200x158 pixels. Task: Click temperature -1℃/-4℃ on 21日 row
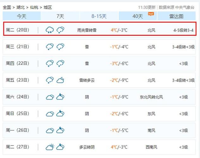coord(119,47)
